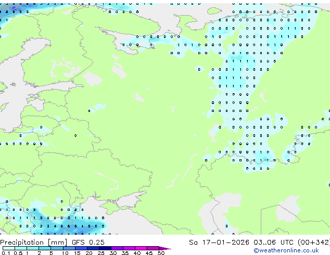
Task: Click the 15–20 mm legend swatch
Action: coord(81,248)
